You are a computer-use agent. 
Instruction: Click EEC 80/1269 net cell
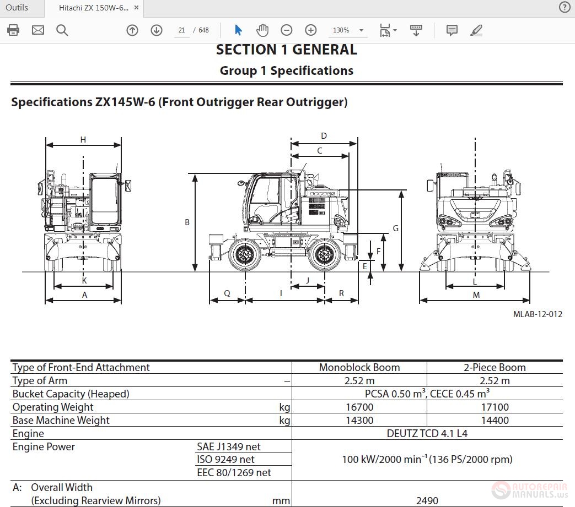pyautogui.click(x=234, y=472)
